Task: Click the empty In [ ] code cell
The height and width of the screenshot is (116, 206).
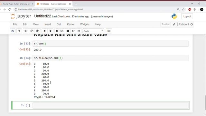Action: [110, 105]
